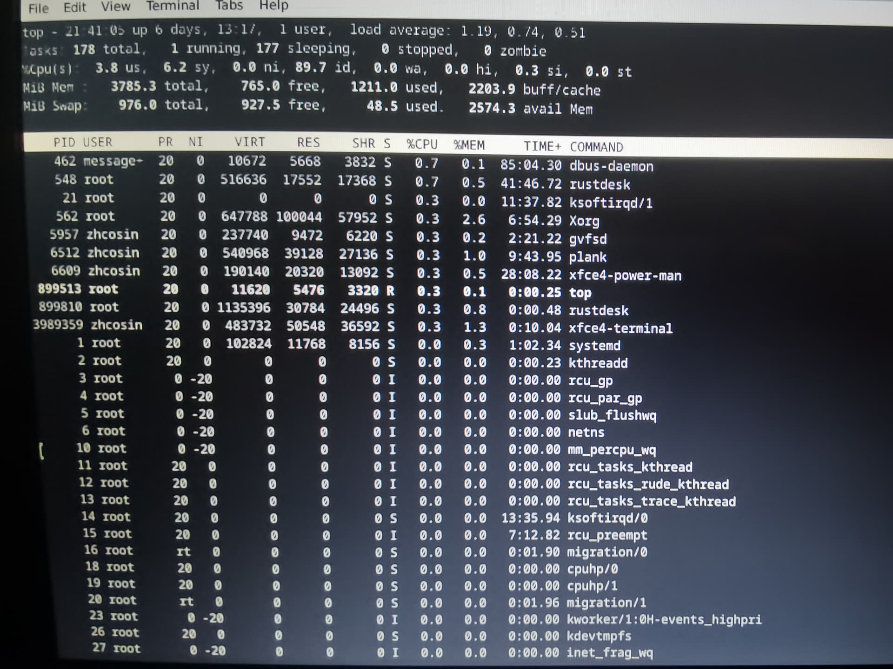Click the 100044 RES value of Xorg

coord(299,217)
